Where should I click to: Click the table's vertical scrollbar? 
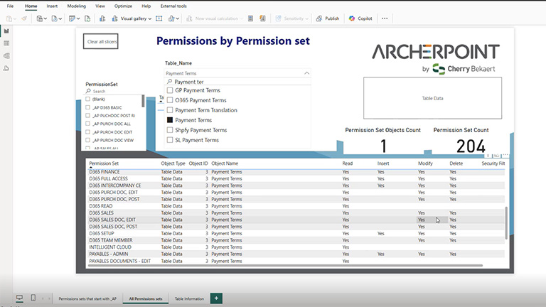click(506, 222)
